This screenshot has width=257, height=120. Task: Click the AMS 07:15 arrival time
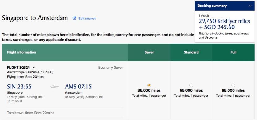pyautogui.click(x=78, y=86)
